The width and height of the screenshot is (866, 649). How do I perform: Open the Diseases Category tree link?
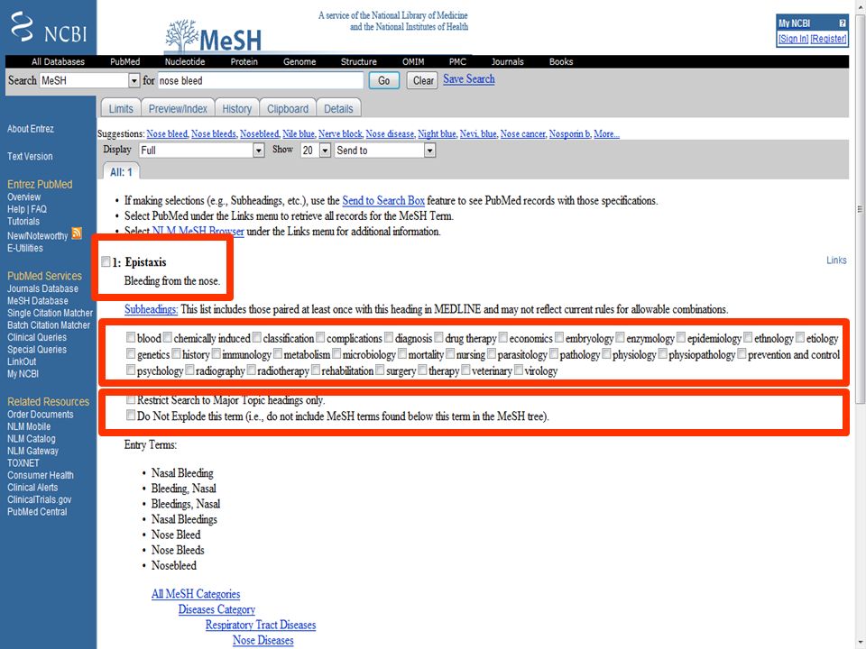(216, 609)
